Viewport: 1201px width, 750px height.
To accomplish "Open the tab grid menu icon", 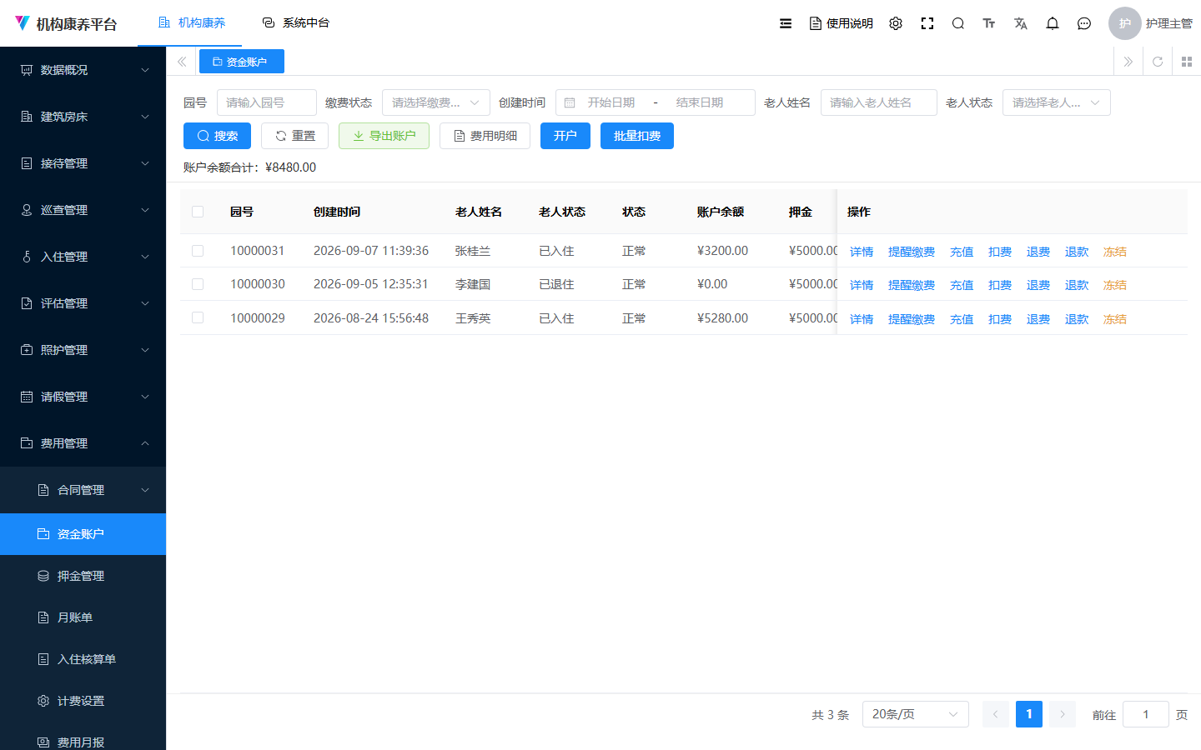I will tap(1187, 62).
